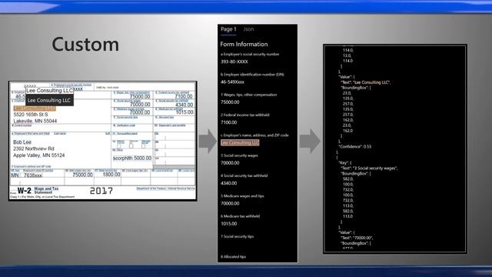Click state income tax 1800.00
The height and width of the screenshot is (277, 492).
[x=111, y=175]
